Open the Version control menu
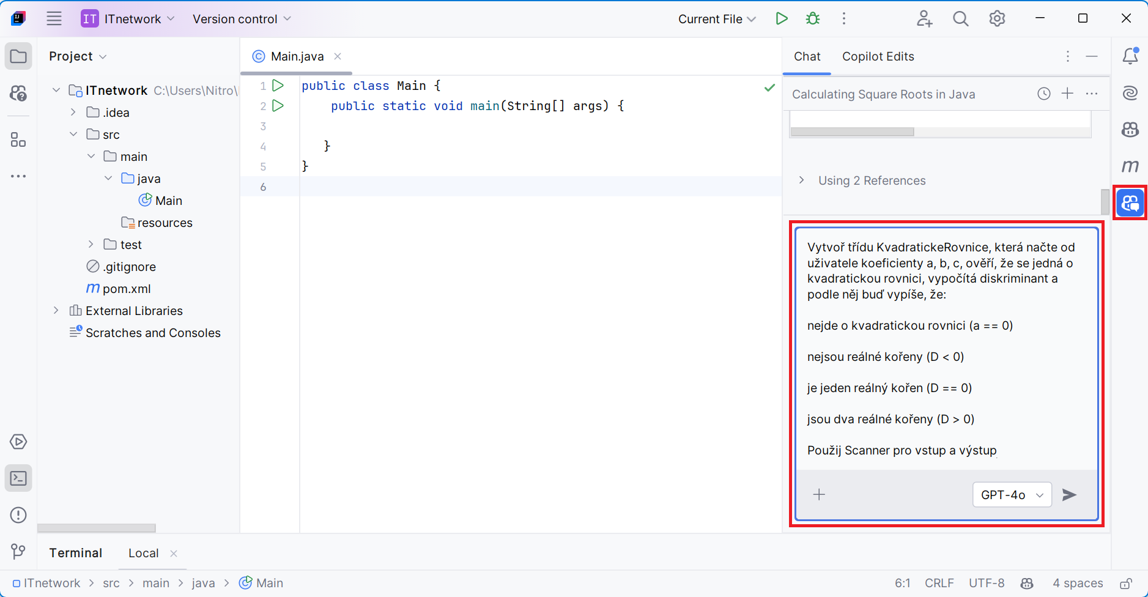1148x597 pixels. click(x=242, y=19)
